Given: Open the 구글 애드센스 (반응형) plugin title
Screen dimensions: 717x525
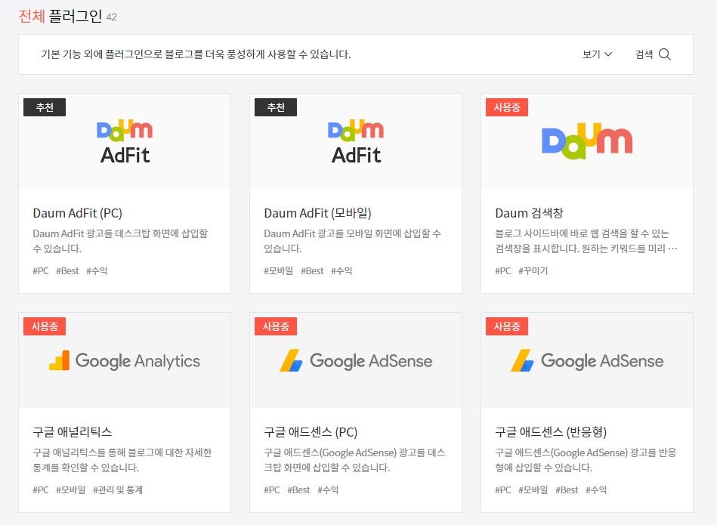Looking at the screenshot, I should click(x=551, y=432).
